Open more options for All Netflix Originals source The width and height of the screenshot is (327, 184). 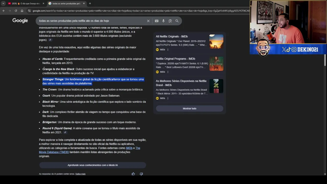pos(168,50)
